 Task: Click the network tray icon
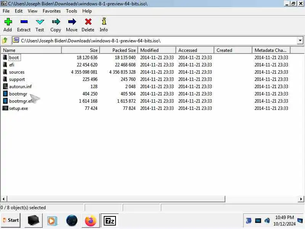tap(258, 221)
